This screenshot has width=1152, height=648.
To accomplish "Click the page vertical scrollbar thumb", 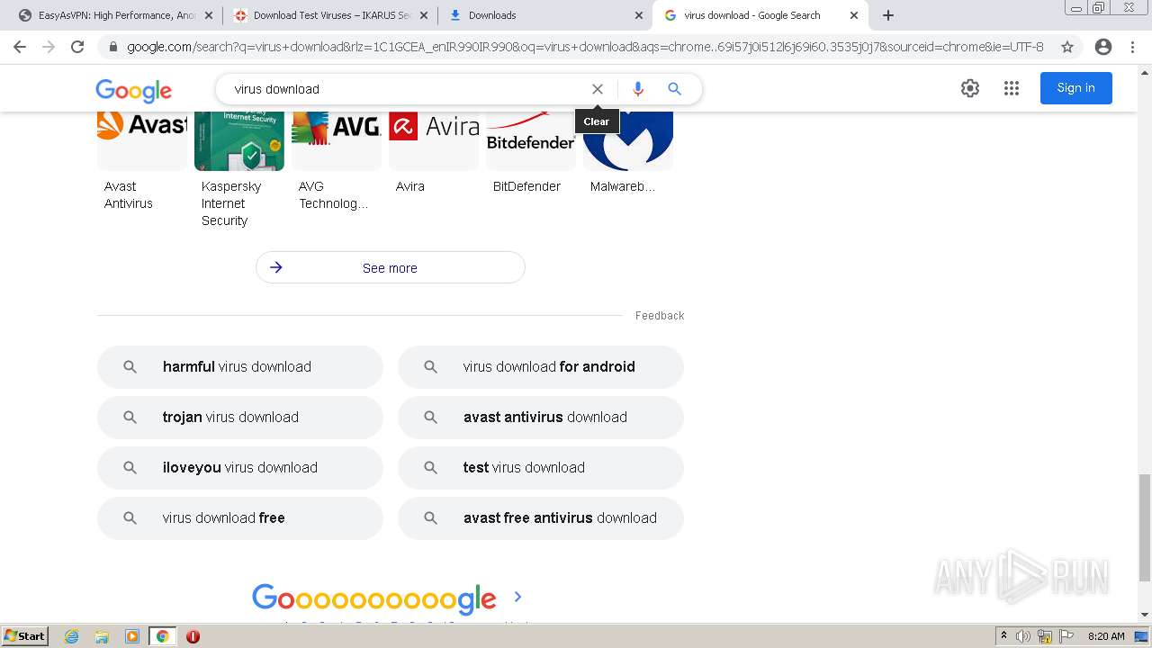I will (1145, 527).
